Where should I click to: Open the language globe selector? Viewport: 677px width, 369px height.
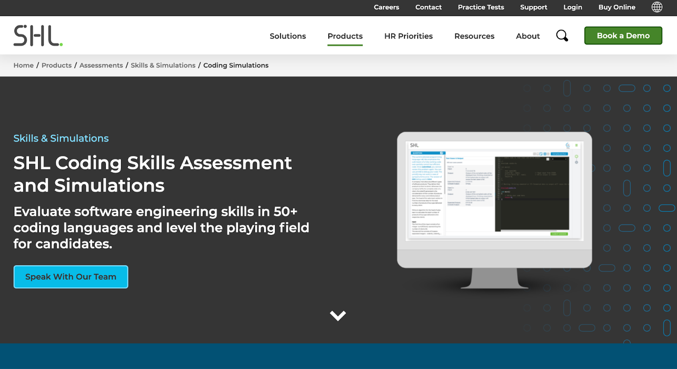[657, 7]
